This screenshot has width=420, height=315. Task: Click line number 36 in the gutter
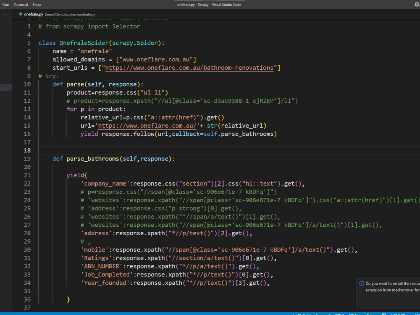coord(27,299)
